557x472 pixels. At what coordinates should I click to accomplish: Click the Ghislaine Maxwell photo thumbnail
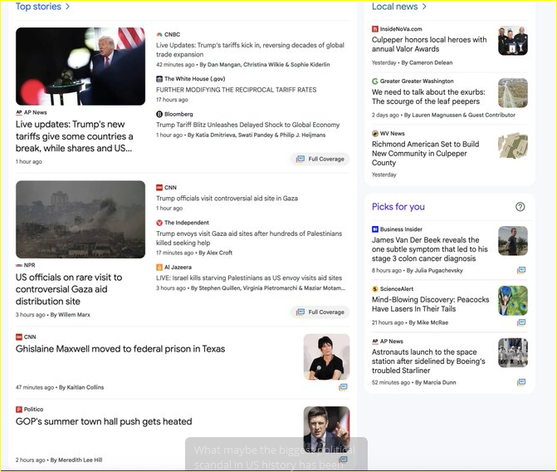tap(326, 356)
